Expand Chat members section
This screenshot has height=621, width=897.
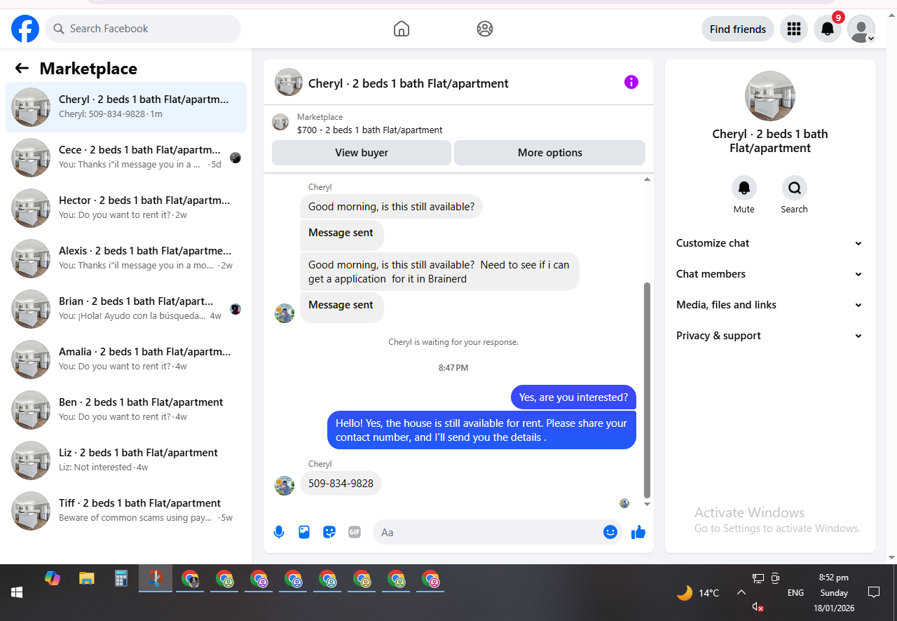[x=770, y=274]
